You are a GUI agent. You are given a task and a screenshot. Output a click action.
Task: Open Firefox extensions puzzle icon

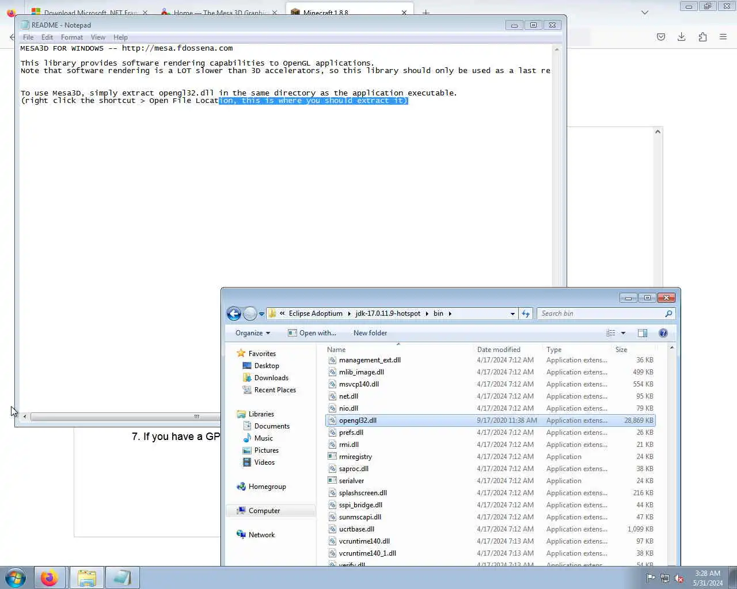tap(702, 37)
